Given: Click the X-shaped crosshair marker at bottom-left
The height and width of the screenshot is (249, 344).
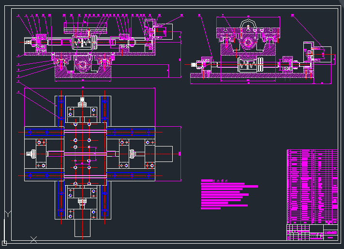Looking at the screenshot, I should (x=33, y=239).
